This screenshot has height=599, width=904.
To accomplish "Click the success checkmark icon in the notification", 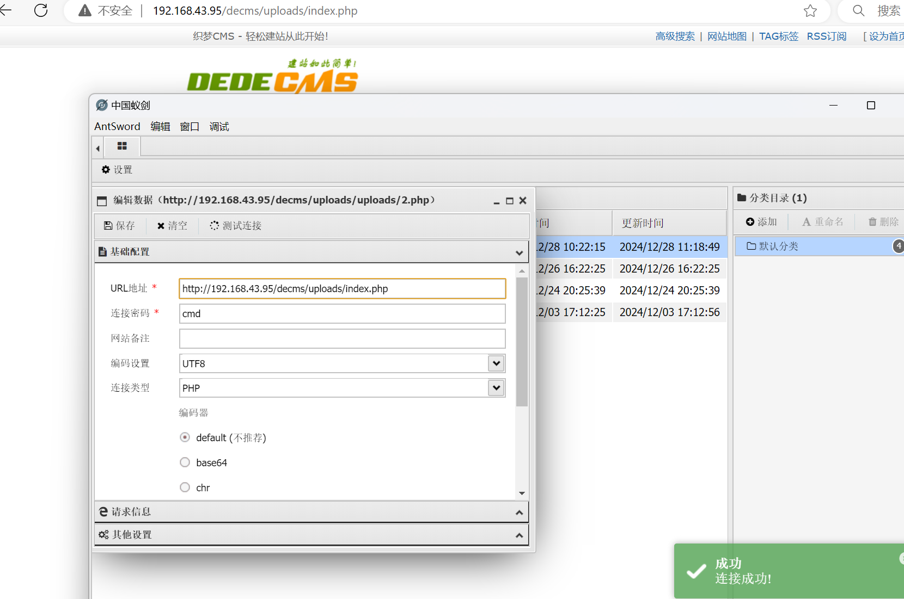I will pos(697,571).
